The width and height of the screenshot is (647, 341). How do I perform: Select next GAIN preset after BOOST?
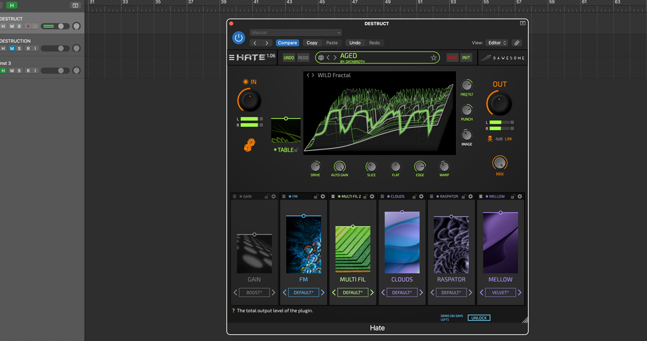(x=273, y=293)
